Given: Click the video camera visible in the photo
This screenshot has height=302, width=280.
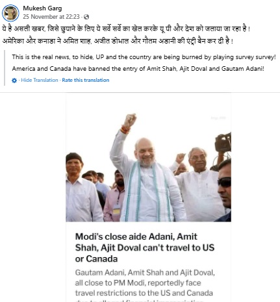Looking at the screenshot, I should 223,142.
